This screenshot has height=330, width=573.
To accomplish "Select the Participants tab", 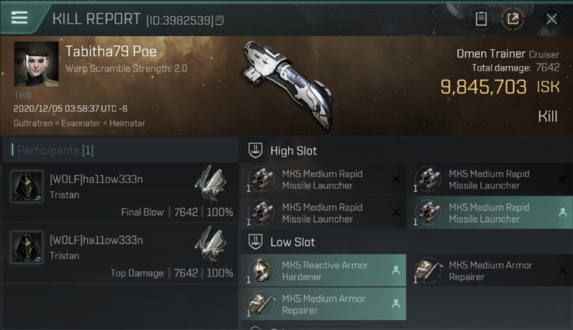I will click(56, 150).
